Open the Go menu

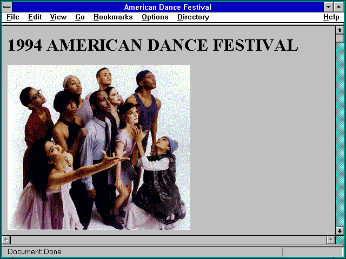pyautogui.click(x=80, y=17)
